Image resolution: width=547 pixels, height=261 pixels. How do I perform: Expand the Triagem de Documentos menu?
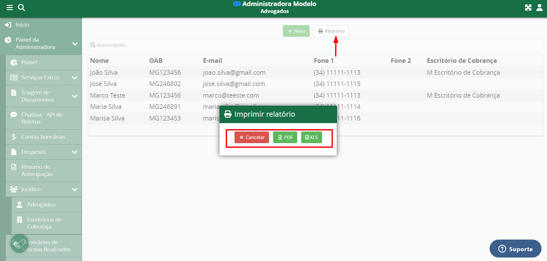(74, 96)
